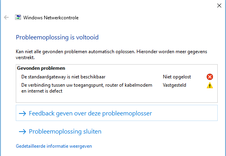Viewport: 226px width, 156px height.
Task: Click the back arrow in the header
Action: (x=6, y=18)
